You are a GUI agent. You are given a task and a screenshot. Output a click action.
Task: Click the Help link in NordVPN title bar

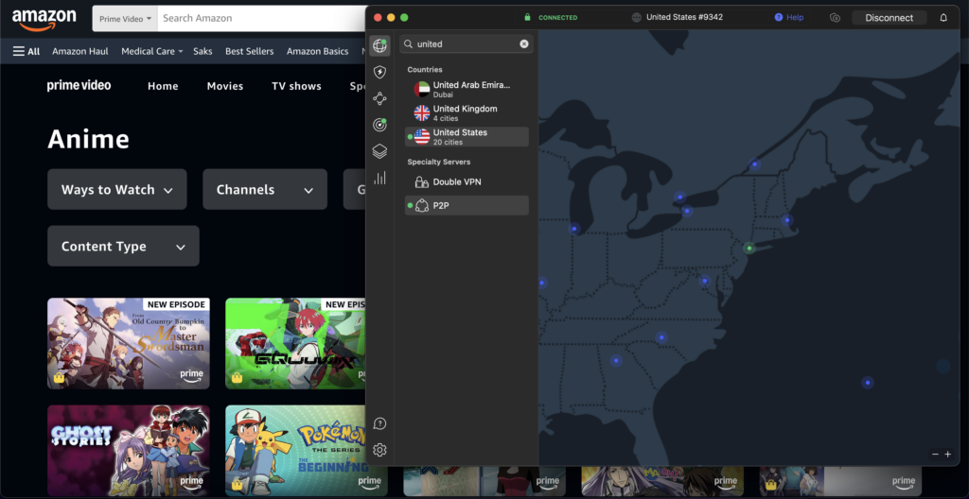(x=789, y=17)
